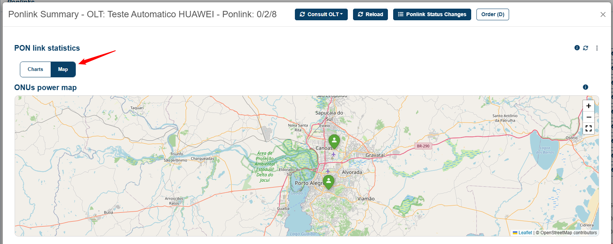Toggle the map fullscreen view
The height and width of the screenshot is (244, 613).
tap(589, 128)
